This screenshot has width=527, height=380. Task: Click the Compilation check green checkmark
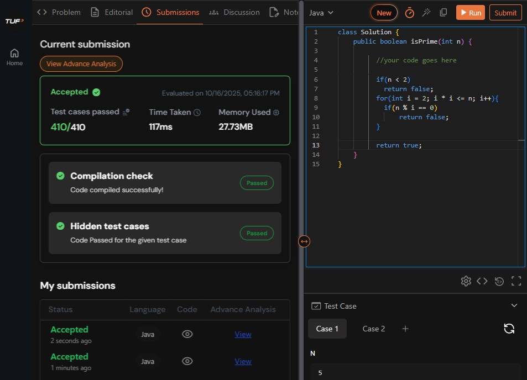pyautogui.click(x=60, y=176)
